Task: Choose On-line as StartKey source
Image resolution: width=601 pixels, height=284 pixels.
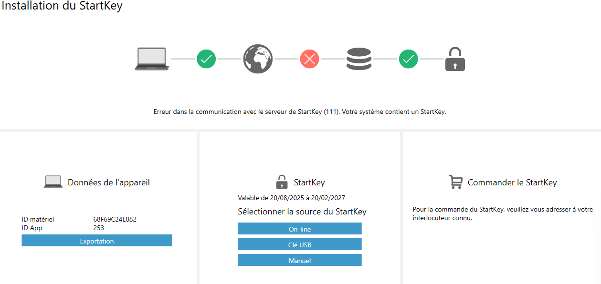Action: [300, 229]
